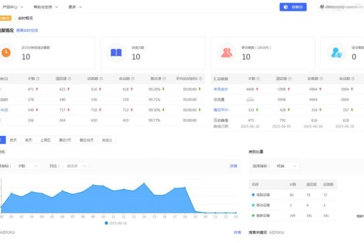Click the 99.77% bounce rate cell
Viewport: 364px width, 243px height.
click(154, 120)
